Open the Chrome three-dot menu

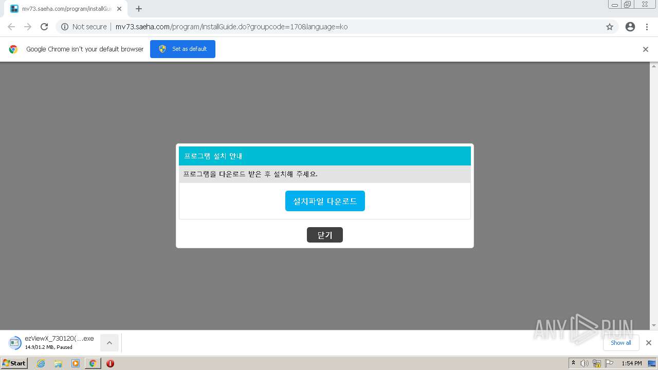pyautogui.click(x=647, y=27)
